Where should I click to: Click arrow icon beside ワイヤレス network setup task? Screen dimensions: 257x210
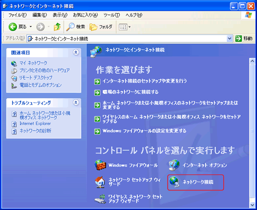(x=97, y=119)
